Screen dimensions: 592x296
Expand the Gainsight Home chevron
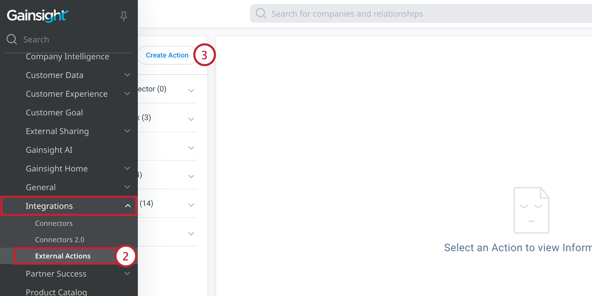click(x=127, y=168)
